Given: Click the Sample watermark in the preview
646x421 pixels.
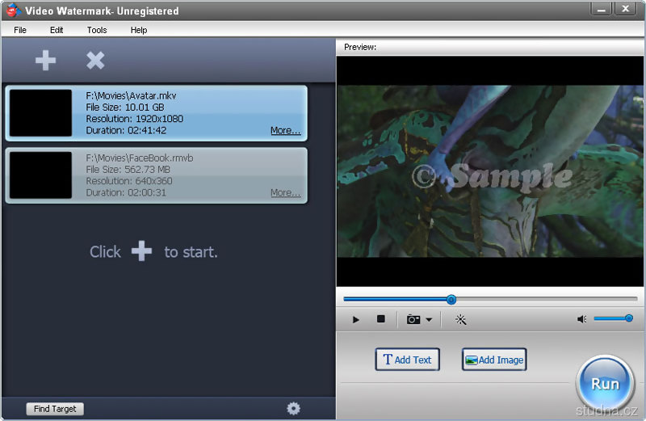Looking at the screenshot, I should pyautogui.click(x=493, y=176).
